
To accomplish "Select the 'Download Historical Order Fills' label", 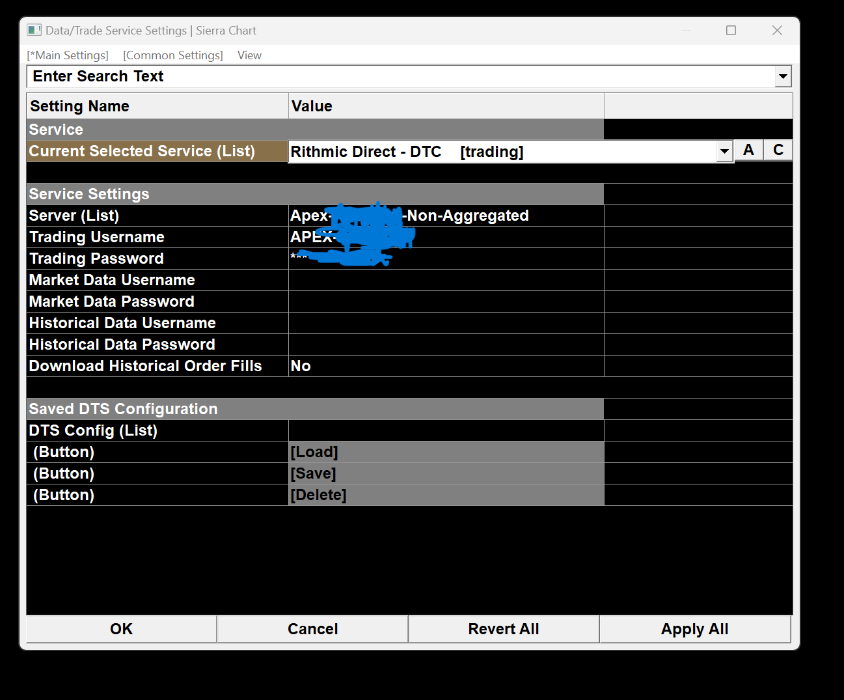I will (x=146, y=366).
